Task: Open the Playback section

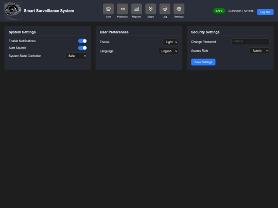Action: [123, 9]
